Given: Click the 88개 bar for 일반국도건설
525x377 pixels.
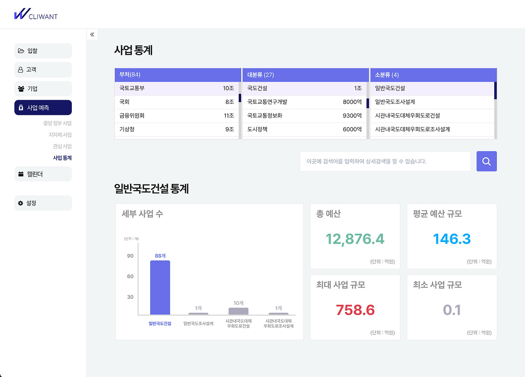Looking at the screenshot, I should tap(160, 288).
